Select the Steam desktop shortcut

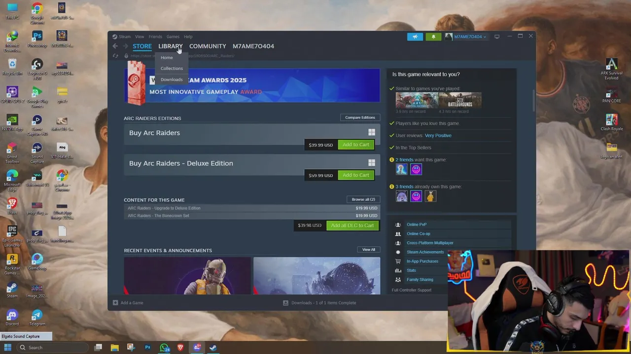pyautogui.click(x=12, y=290)
